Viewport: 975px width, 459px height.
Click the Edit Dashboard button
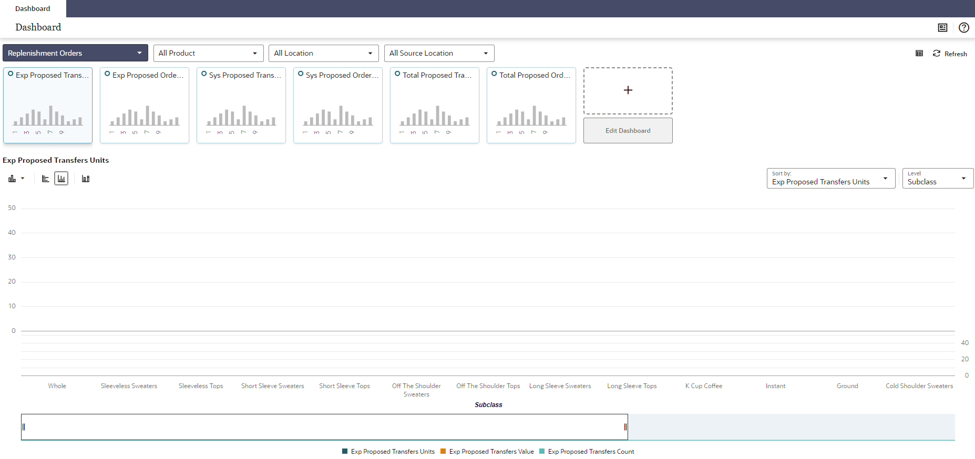(628, 131)
